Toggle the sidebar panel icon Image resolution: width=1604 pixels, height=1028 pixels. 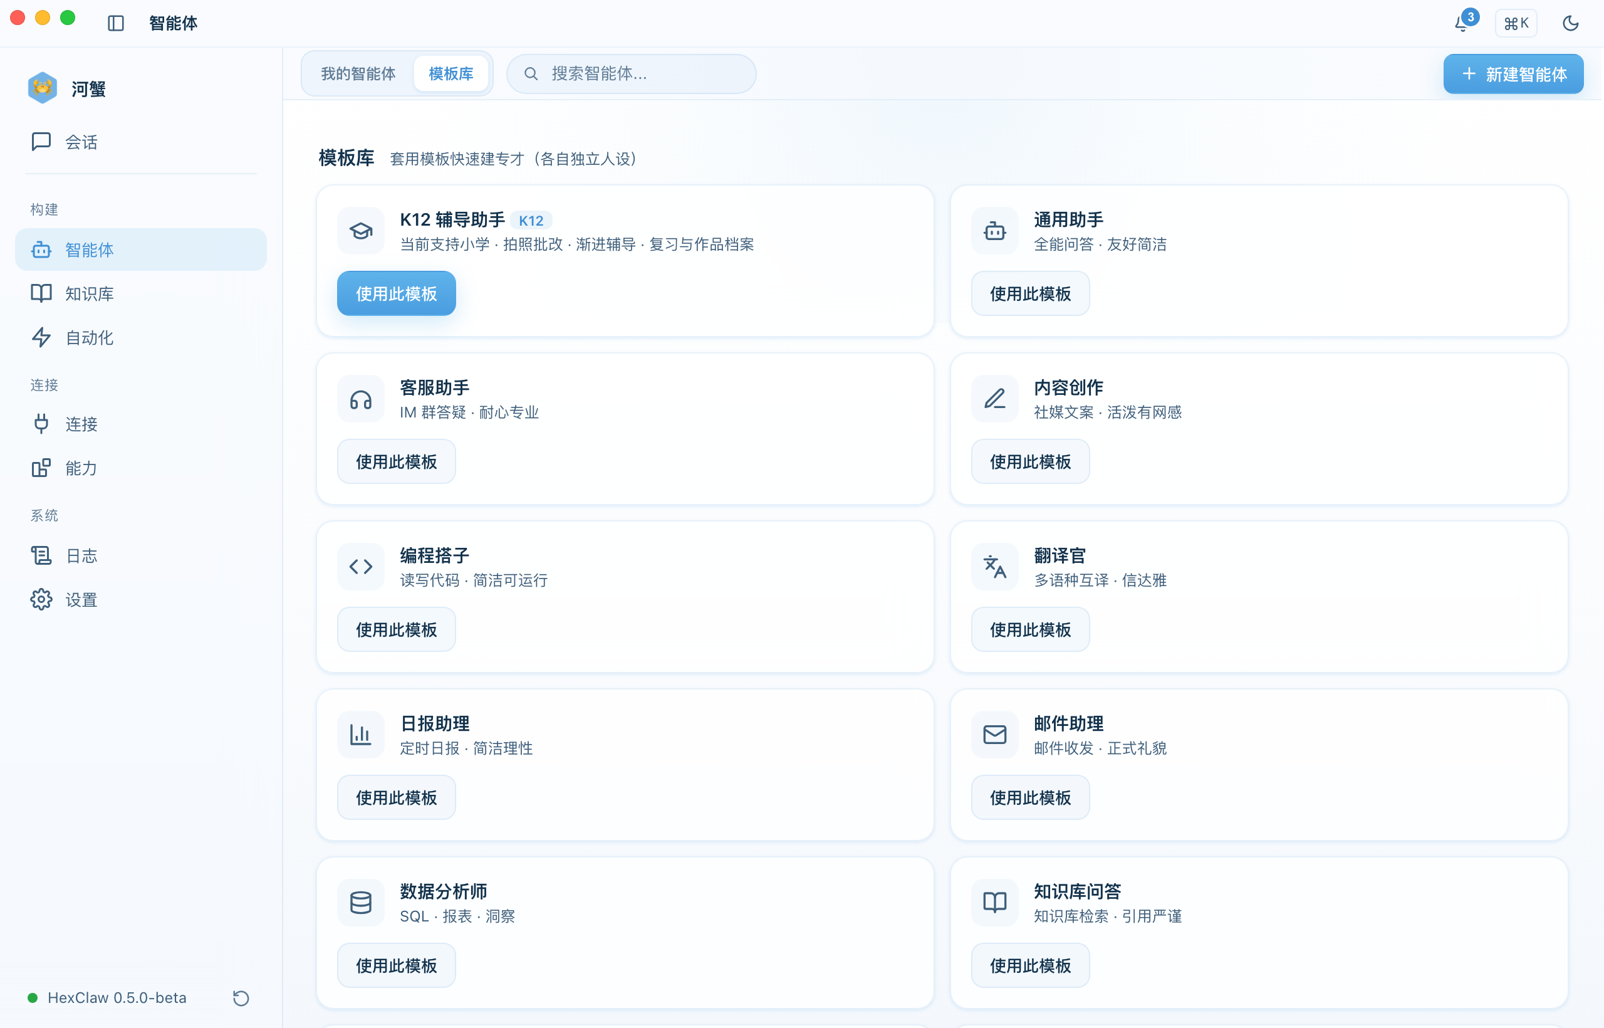[115, 23]
